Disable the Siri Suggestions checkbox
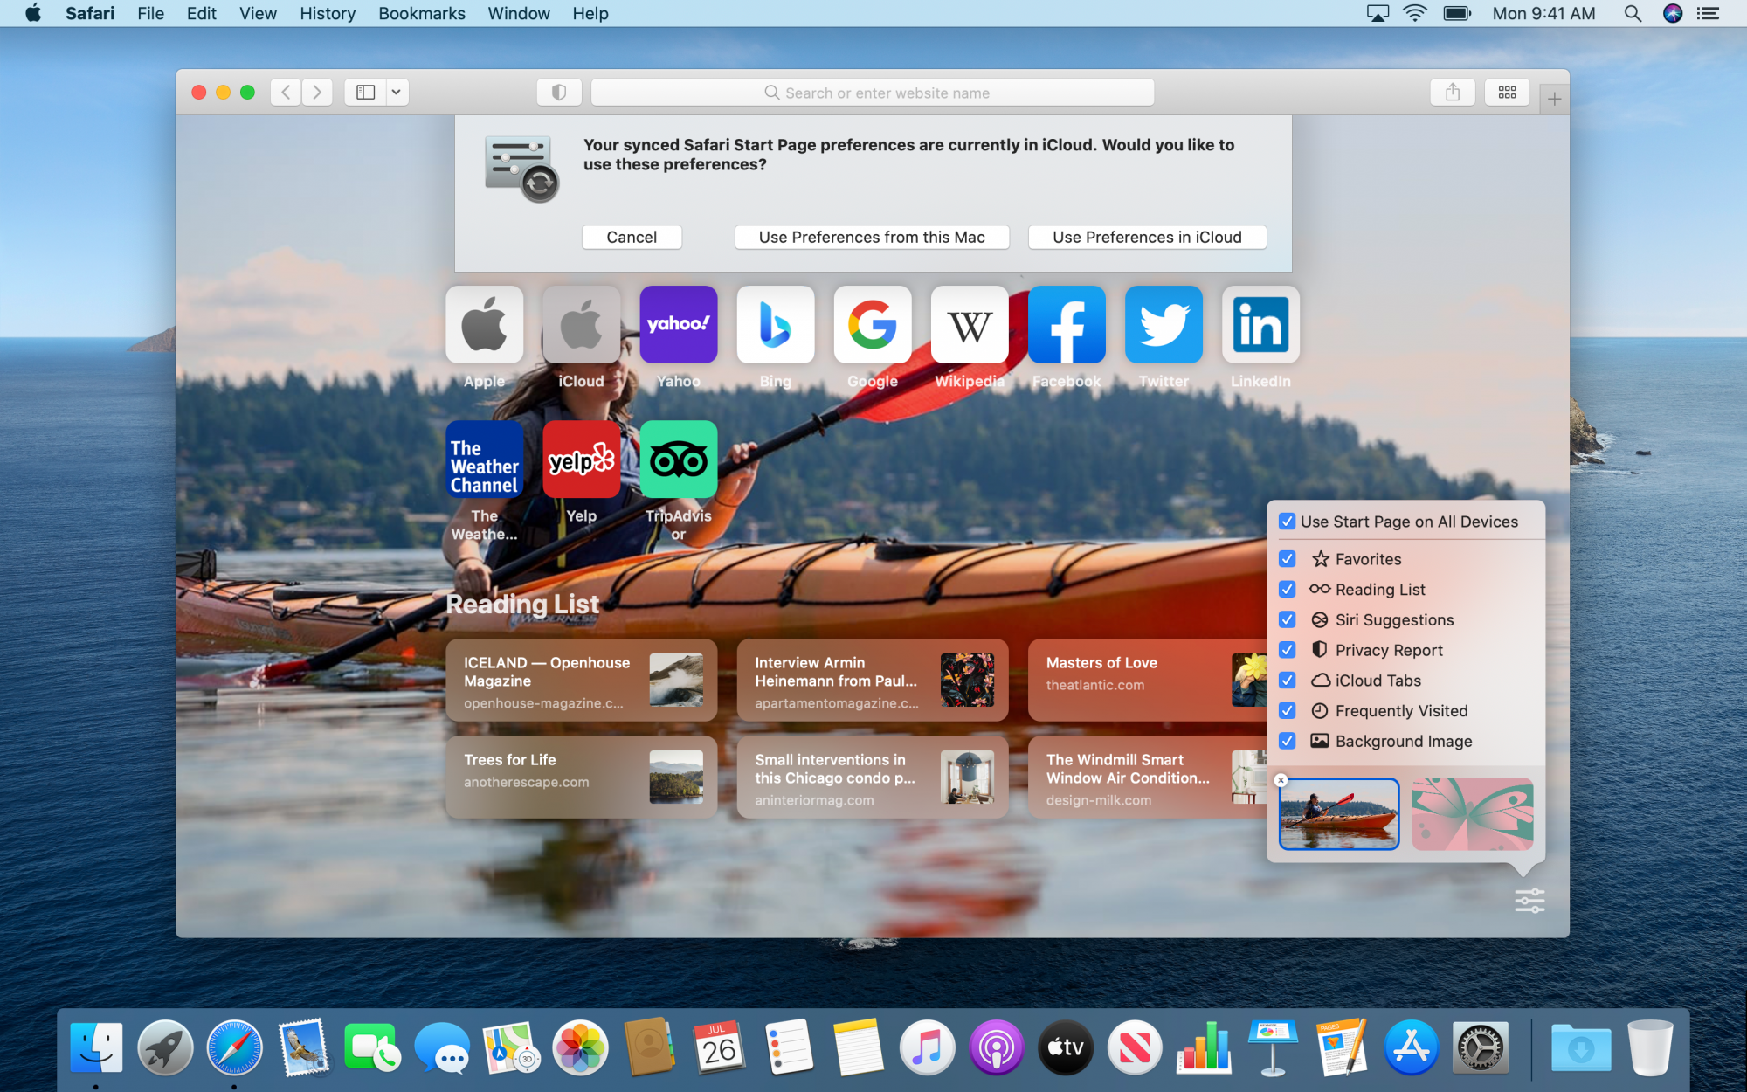 pyautogui.click(x=1287, y=620)
